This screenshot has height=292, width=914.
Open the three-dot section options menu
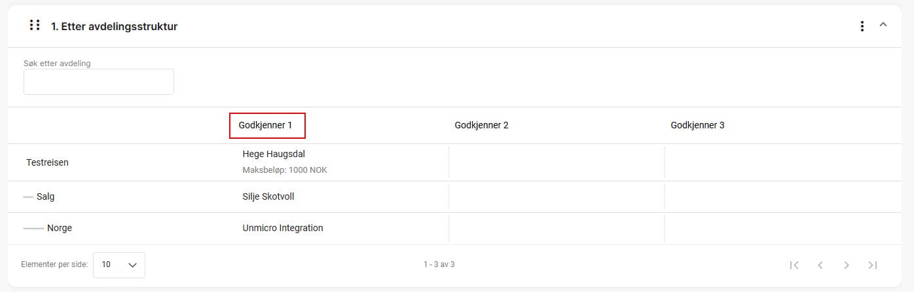pos(862,26)
